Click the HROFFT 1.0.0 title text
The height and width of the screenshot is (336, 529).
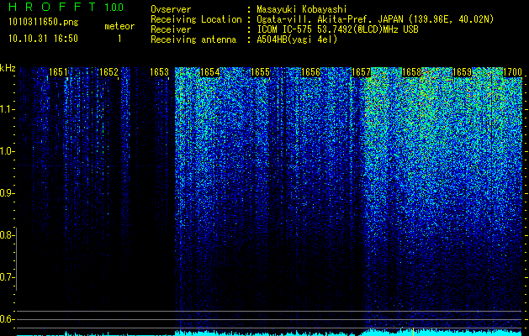66,7
